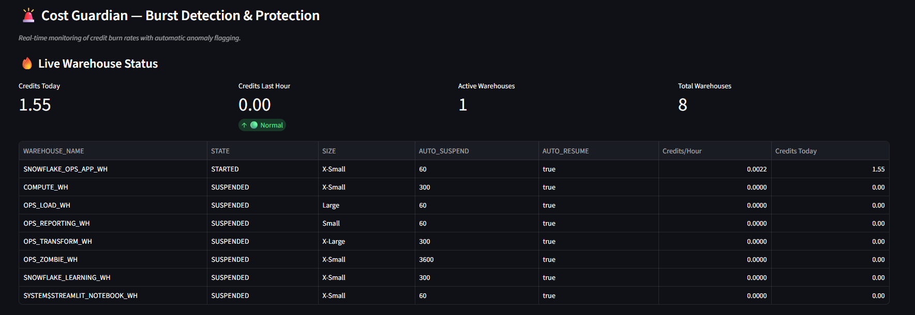Viewport: 915px width, 315px height.
Task: Select the SYSTEM$STREAMLIT_NOTEBOOK_WH name cell
Action: click(81, 296)
